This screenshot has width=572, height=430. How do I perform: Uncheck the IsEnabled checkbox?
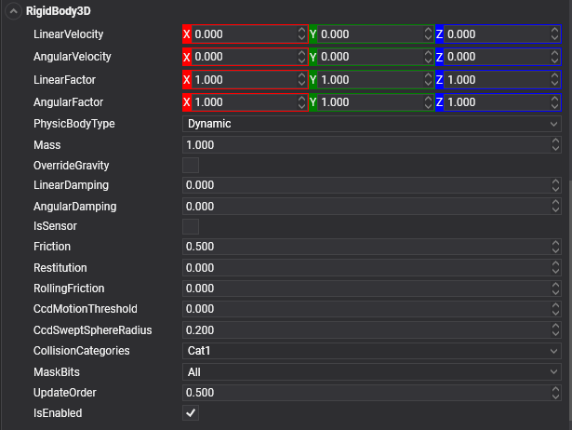191,412
